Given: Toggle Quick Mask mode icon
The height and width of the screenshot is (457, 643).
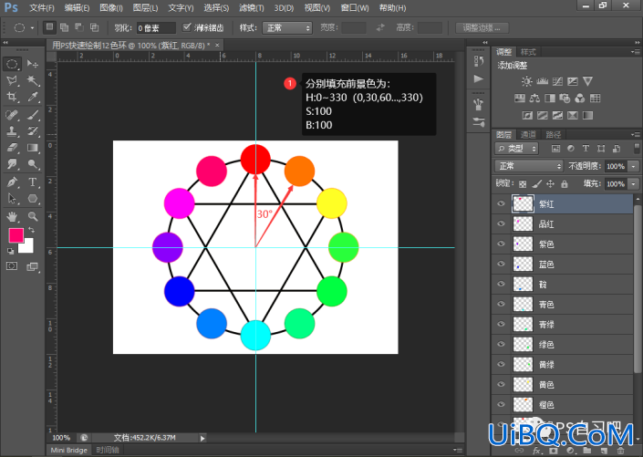Looking at the screenshot, I should pos(12,266).
